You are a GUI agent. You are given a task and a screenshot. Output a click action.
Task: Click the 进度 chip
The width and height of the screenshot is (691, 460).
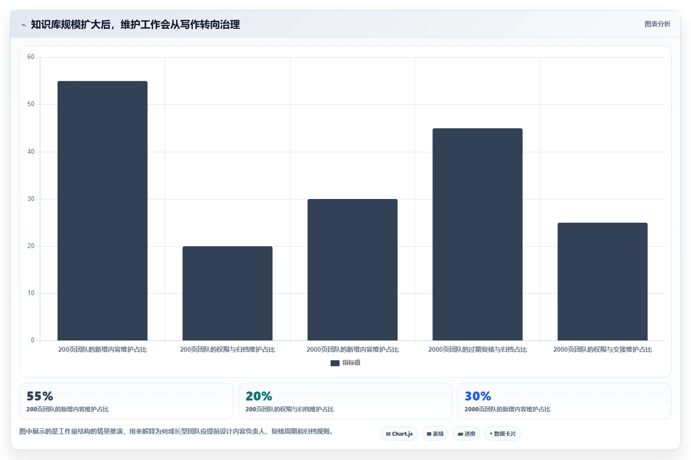pos(466,434)
